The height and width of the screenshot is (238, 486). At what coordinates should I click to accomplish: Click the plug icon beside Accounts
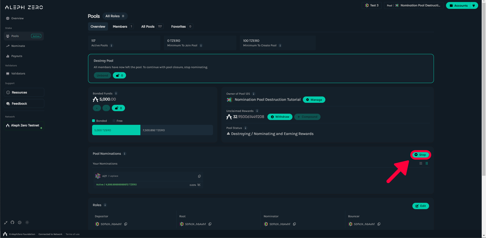point(474,6)
